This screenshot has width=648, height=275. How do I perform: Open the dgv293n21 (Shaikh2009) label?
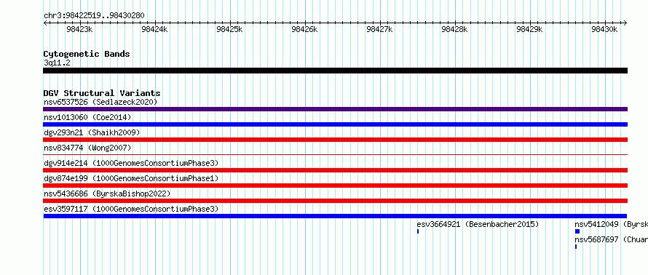[92, 132]
